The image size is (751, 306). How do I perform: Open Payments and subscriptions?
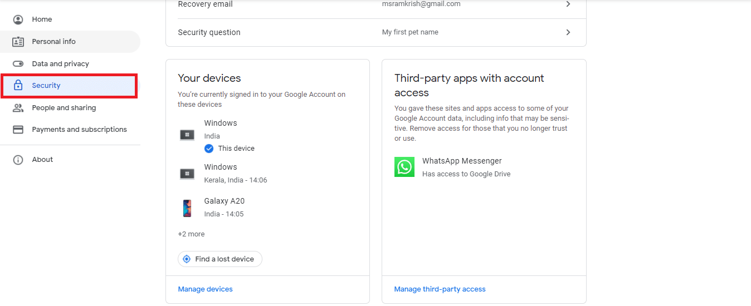point(70,130)
